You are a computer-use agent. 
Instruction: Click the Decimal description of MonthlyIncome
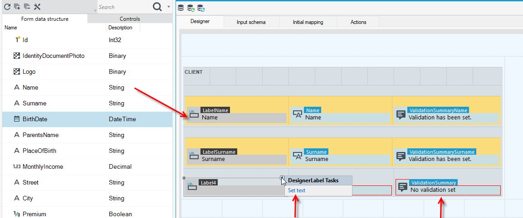tap(120, 167)
